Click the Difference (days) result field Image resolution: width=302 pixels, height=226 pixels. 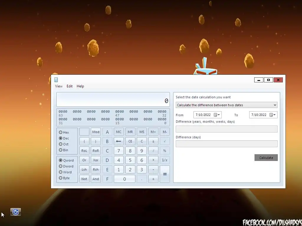pyautogui.click(x=226, y=144)
